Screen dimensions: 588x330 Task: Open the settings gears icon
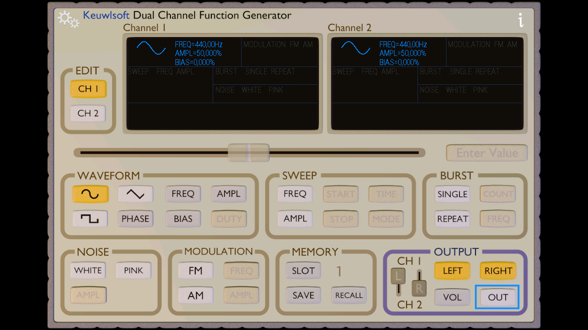(68, 19)
